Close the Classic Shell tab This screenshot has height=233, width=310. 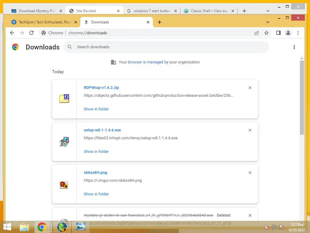point(233,11)
